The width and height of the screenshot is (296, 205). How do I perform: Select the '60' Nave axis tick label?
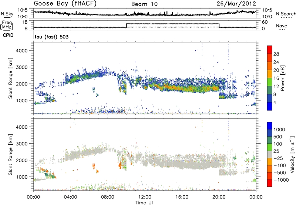265,22
